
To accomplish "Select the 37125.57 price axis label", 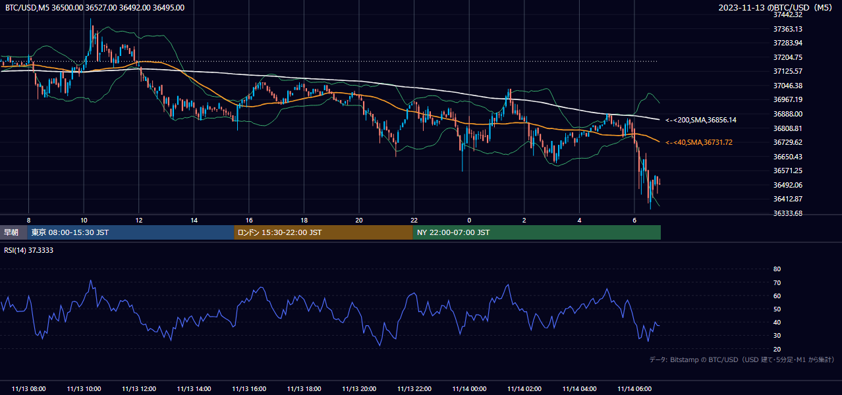I will [787, 71].
